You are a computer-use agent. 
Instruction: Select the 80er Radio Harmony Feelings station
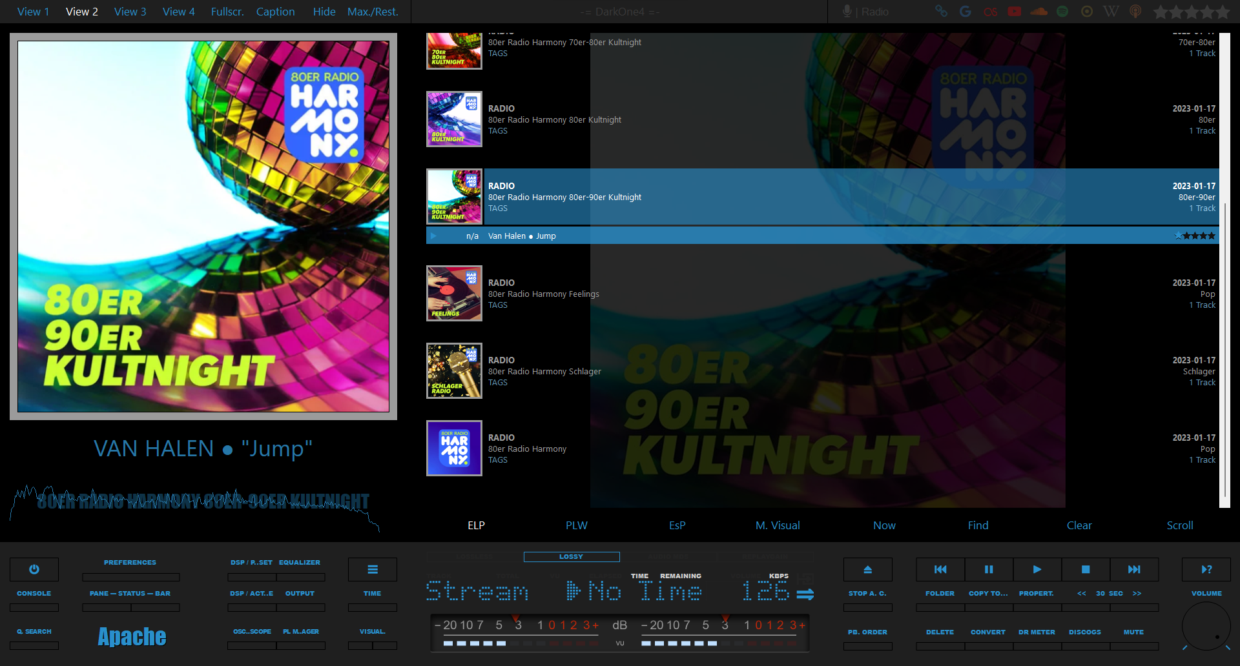(x=823, y=294)
